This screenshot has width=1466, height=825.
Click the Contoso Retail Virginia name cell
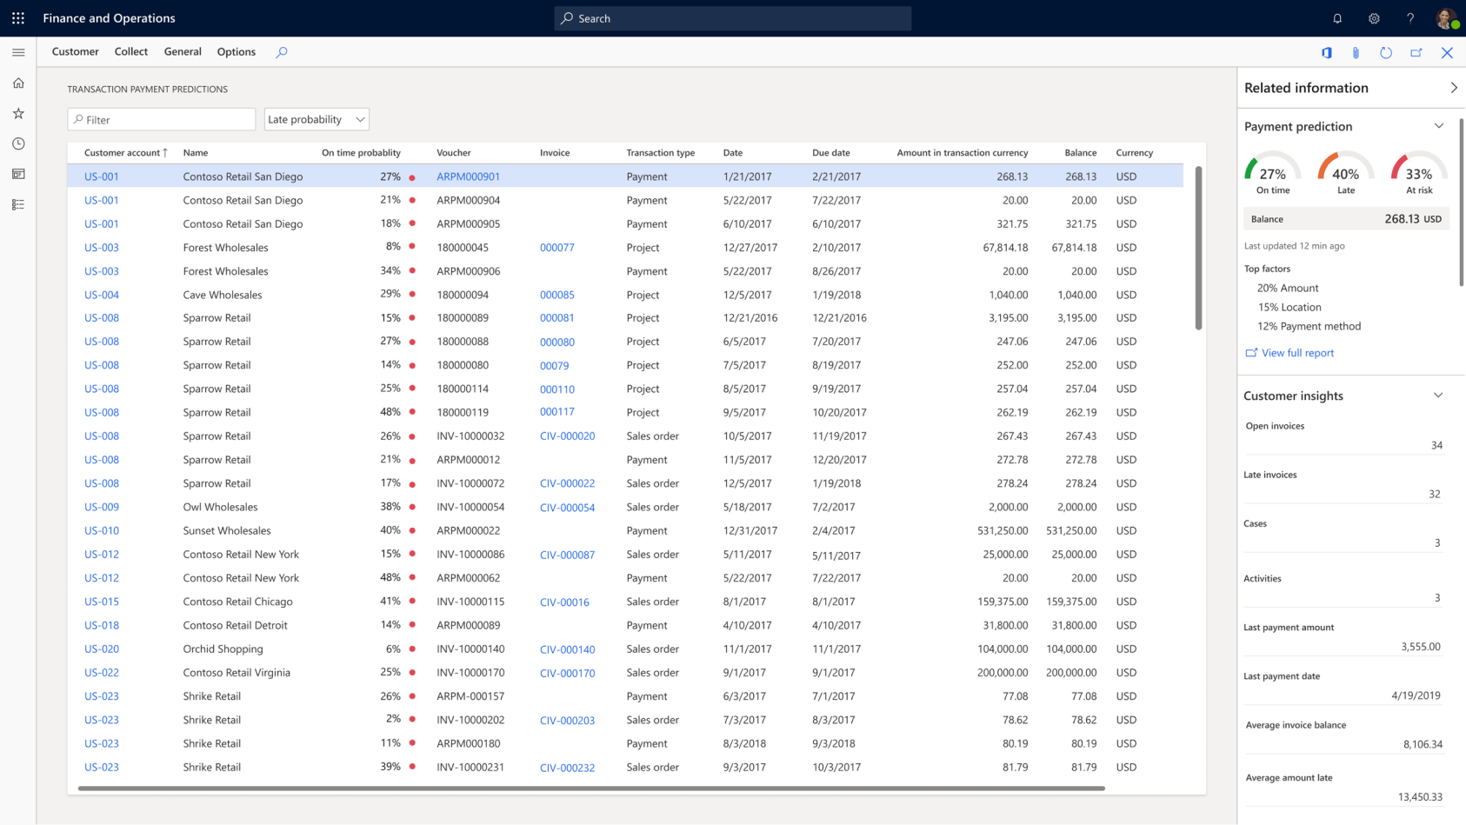point(237,673)
